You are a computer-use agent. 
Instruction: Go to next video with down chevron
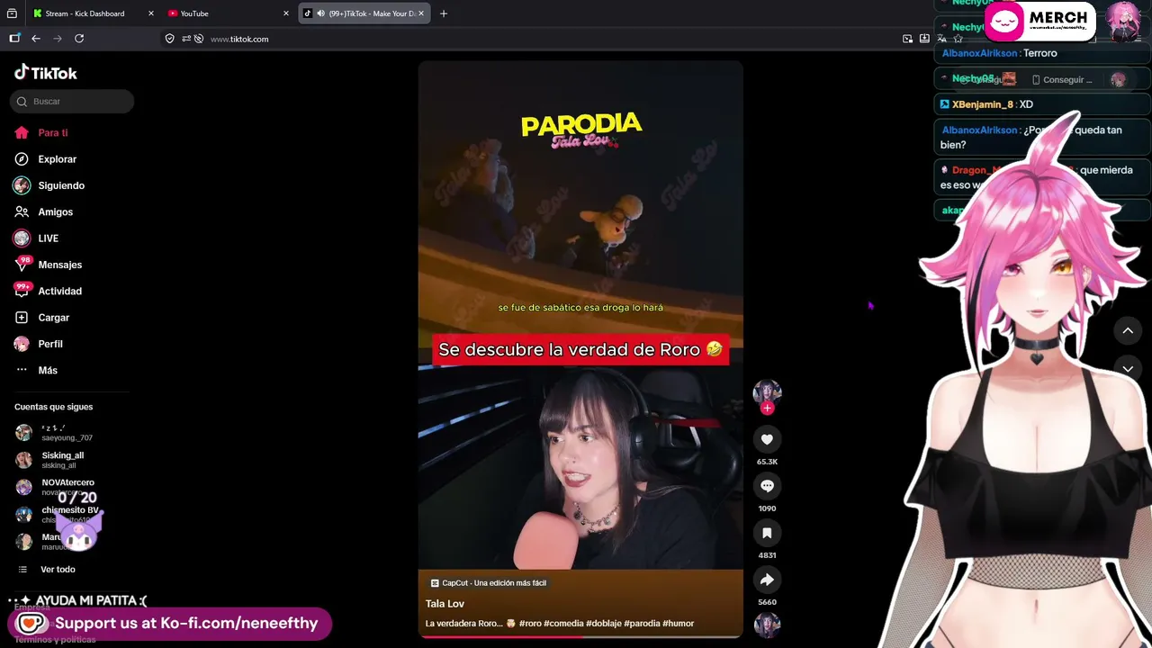(x=1128, y=368)
